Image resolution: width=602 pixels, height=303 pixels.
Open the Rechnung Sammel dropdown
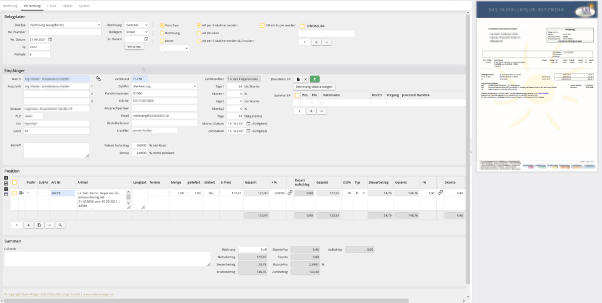coord(136,25)
